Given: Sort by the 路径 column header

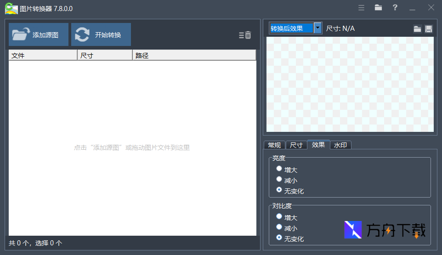Looking at the screenshot, I should pyautogui.click(x=194, y=55).
